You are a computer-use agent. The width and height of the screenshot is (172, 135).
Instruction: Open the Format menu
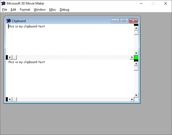pos(25,10)
